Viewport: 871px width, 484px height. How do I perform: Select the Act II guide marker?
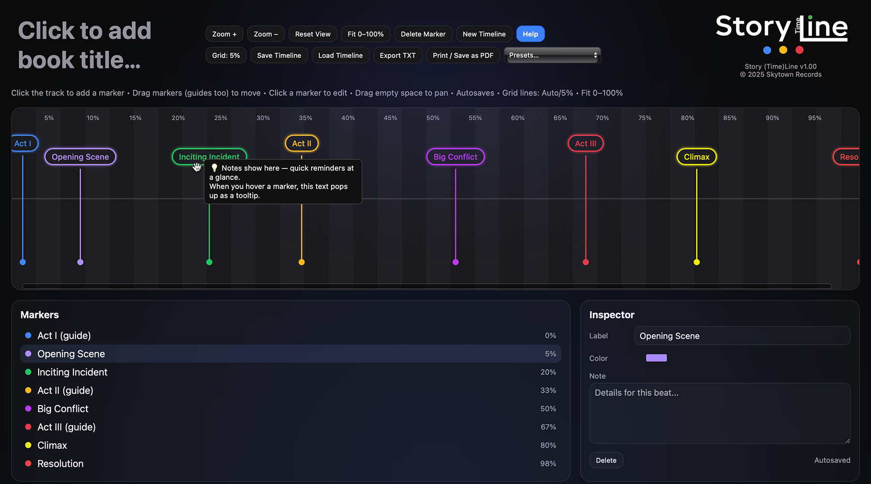click(301, 143)
